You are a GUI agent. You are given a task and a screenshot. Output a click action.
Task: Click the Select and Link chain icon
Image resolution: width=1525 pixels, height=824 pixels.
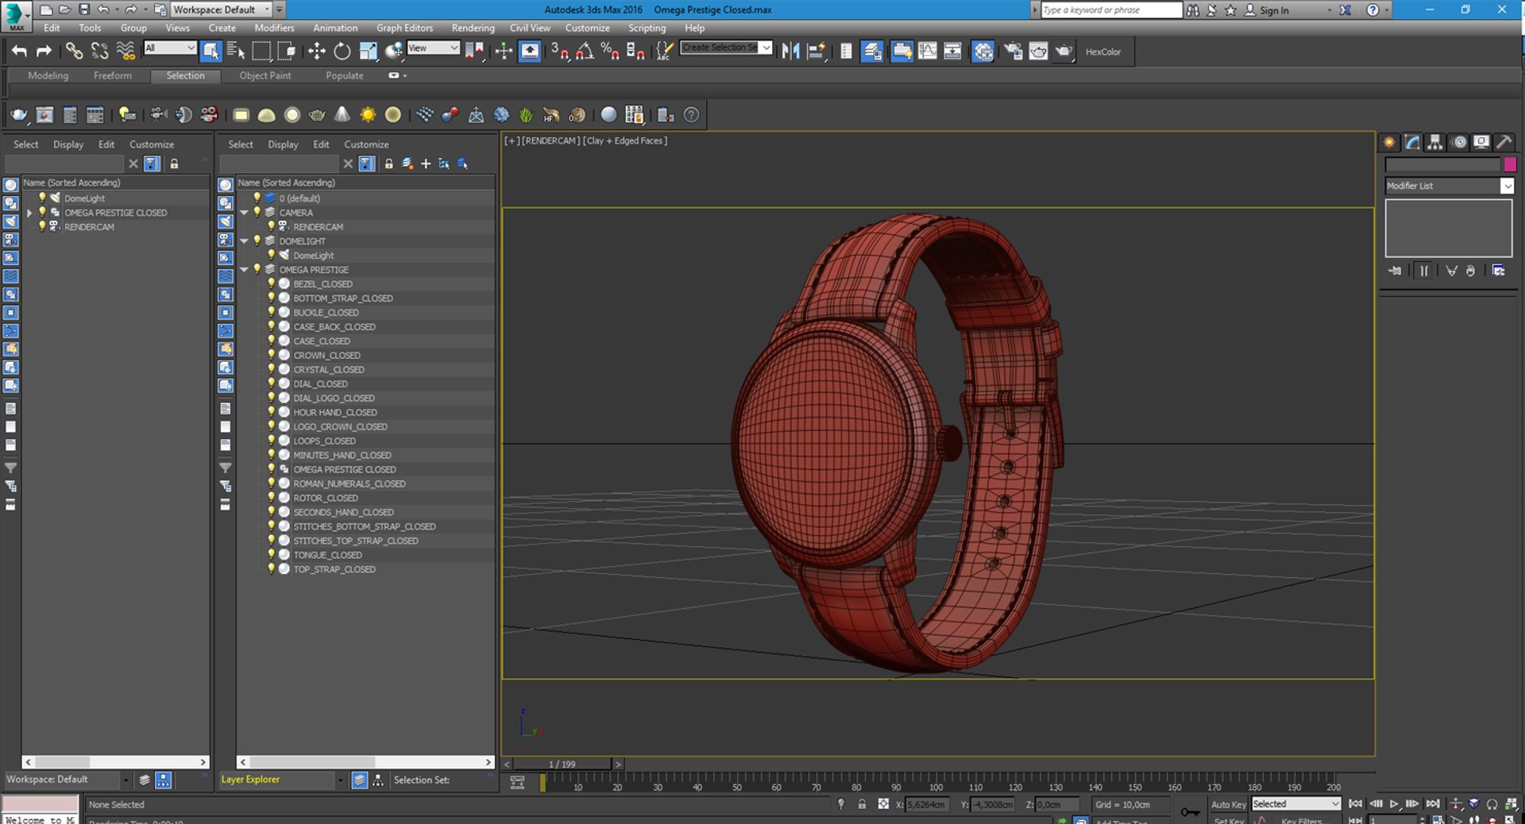(x=74, y=52)
